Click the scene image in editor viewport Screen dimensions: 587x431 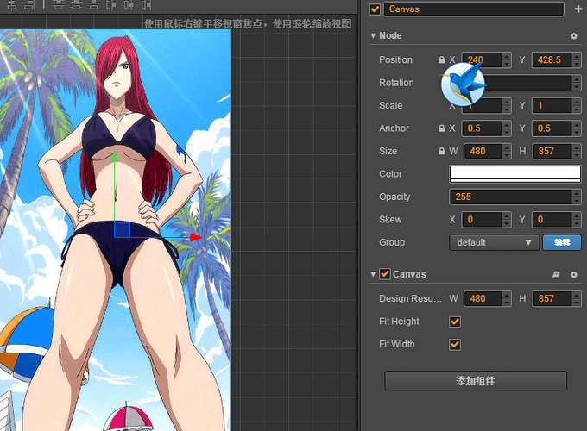coord(116,230)
